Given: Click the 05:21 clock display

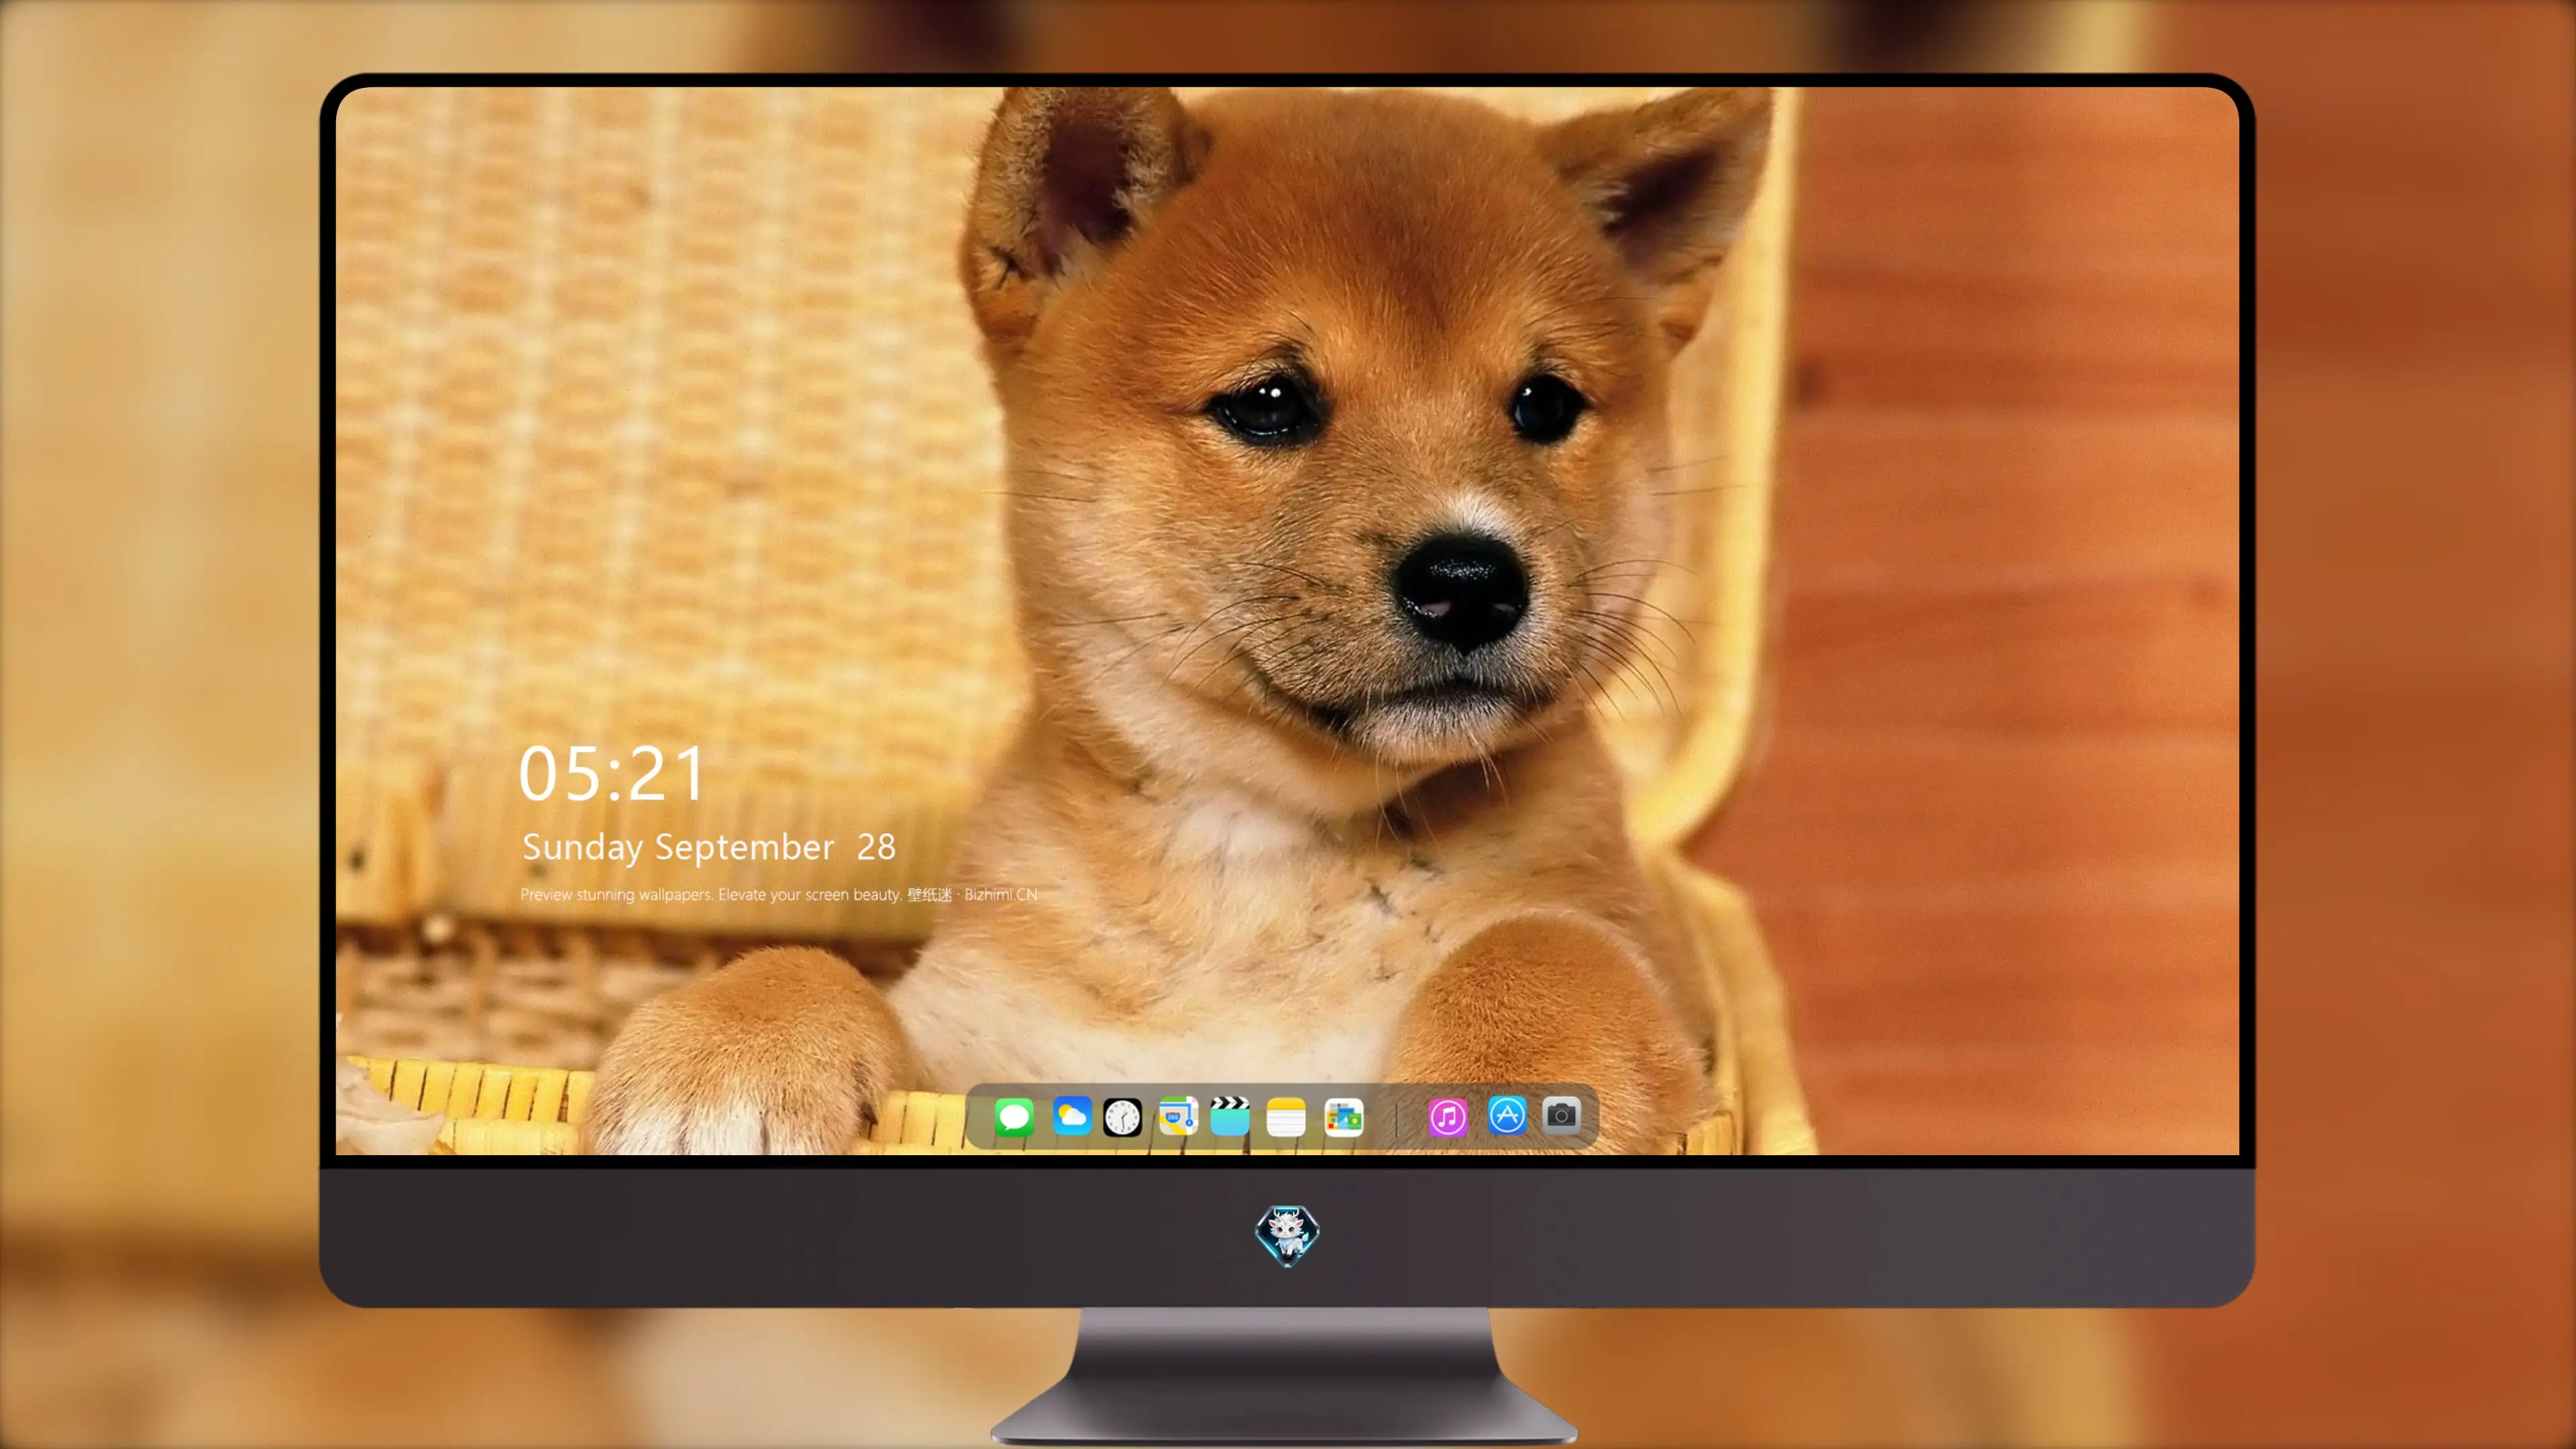Looking at the screenshot, I should tap(612, 774).
